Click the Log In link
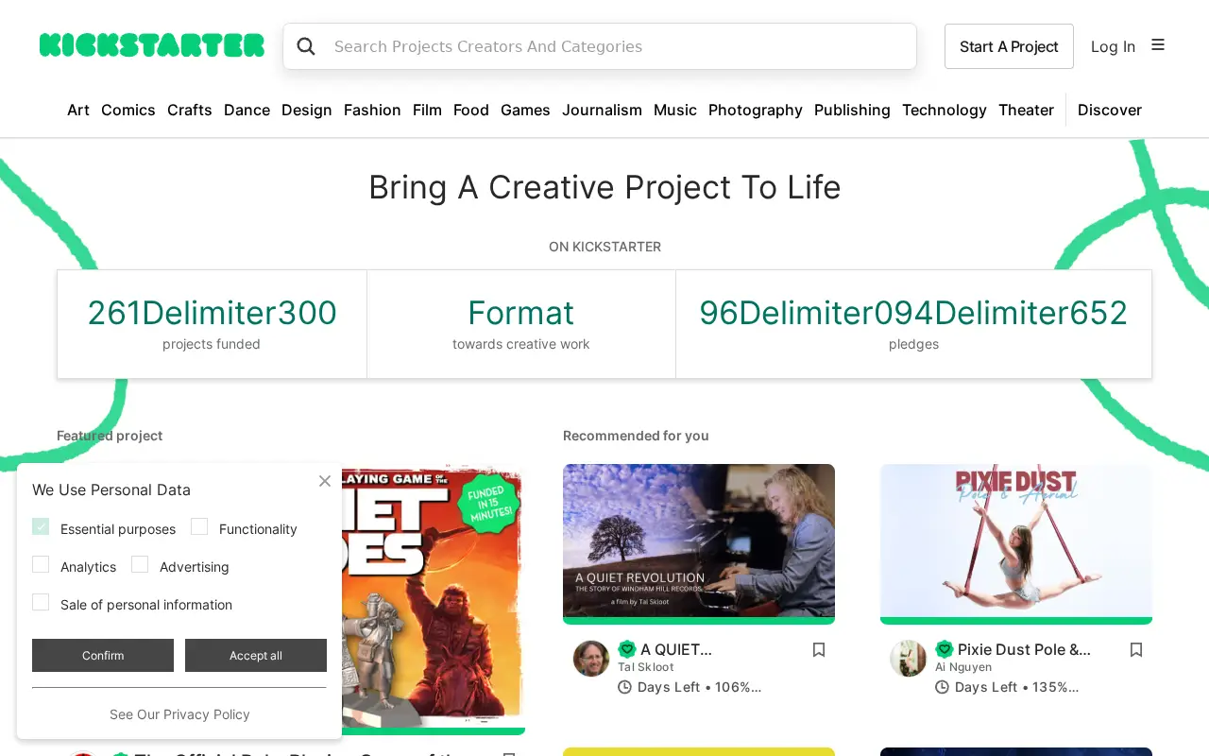The width and height of the screenshot is (1209, 756). pyautogui.click(x=1113, y=46)
